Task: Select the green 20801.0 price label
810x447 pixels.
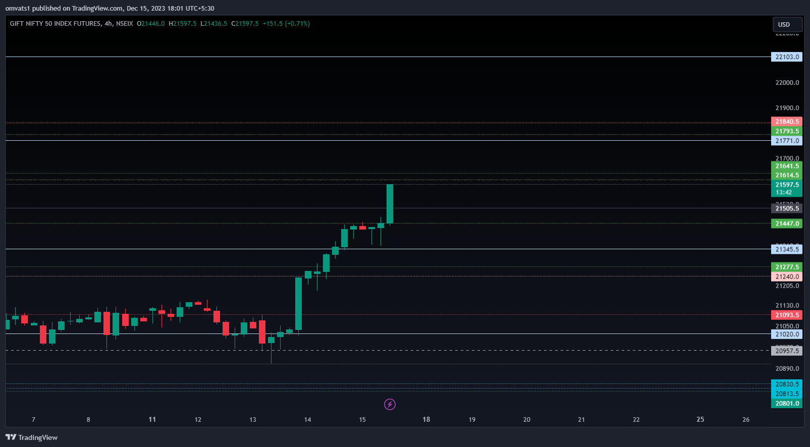Action: pos(787,404)
